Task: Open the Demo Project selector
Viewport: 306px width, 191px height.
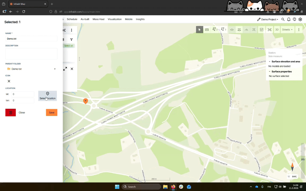Action: pos(270,19)
